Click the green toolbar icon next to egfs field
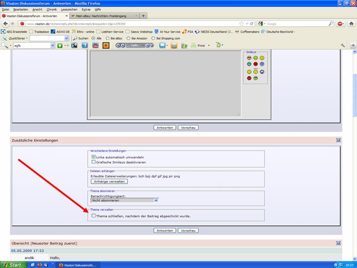 click(59, 46)
